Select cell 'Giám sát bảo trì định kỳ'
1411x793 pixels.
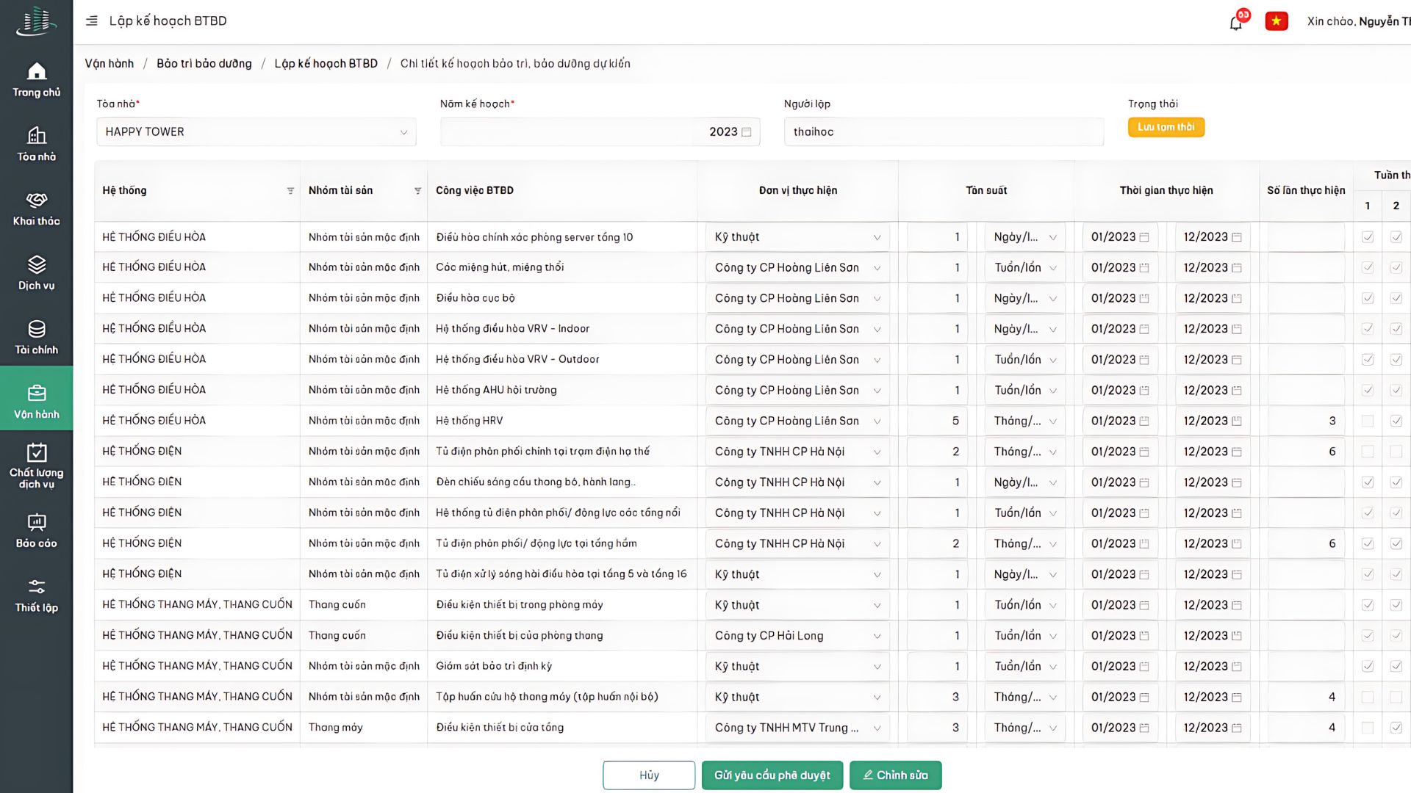tap(561, 667)
